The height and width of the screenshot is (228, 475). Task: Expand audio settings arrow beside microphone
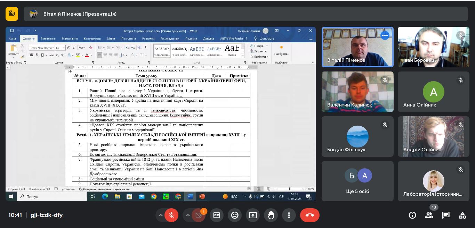pos(161,215)
